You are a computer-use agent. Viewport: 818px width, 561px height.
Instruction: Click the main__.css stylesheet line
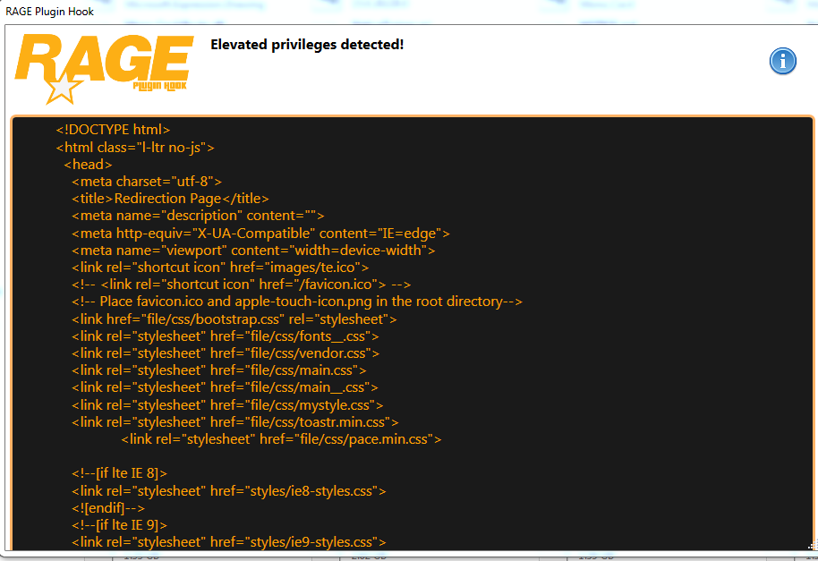point(225,388)
